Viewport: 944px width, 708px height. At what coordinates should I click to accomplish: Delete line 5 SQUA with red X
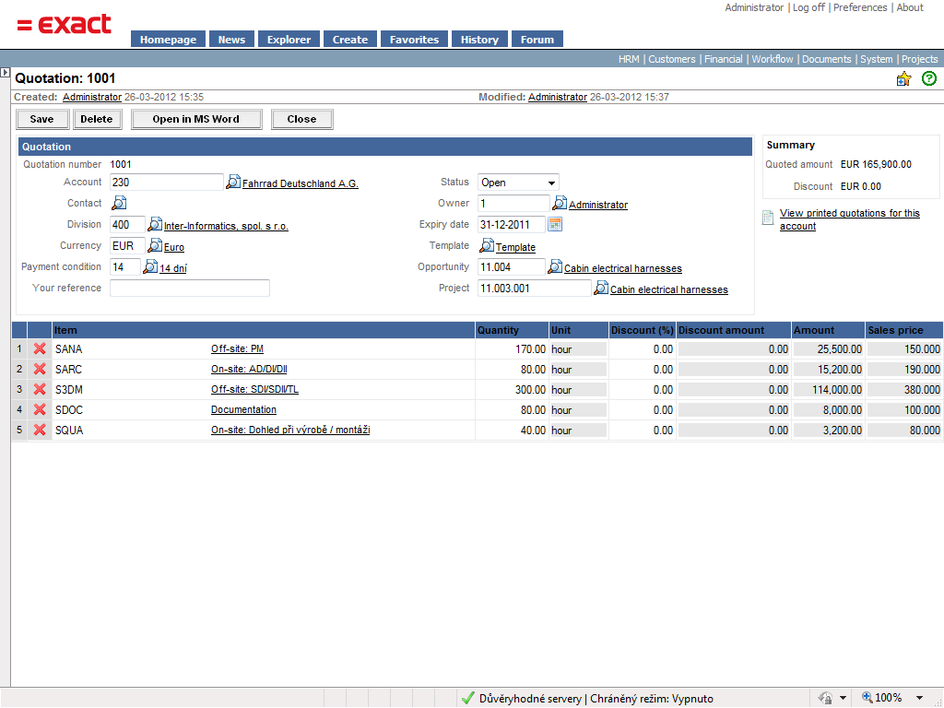tap(40, 430)
